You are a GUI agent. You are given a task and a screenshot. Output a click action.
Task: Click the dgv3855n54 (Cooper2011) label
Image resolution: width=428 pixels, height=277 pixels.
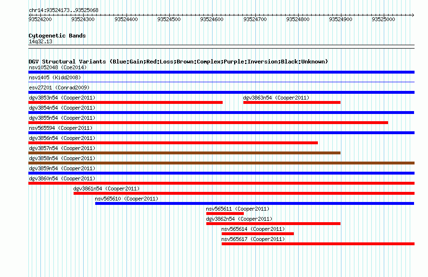(62, 118)
